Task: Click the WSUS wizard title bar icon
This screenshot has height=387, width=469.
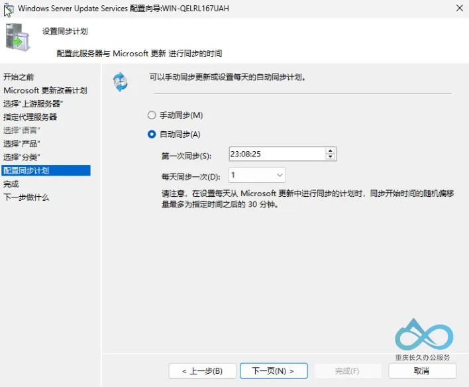Action: click(9, 9)
